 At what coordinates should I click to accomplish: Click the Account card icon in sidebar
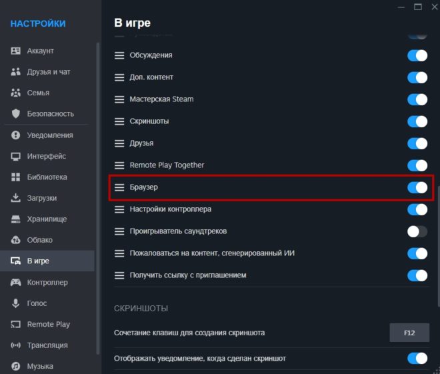pyautogui.click(x=15, y=51)
